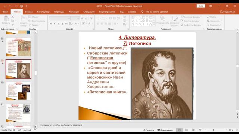Click the zoom slider handle in status bar
The height and width of the screenshot is (134, 239).
[x=213, y=130]
